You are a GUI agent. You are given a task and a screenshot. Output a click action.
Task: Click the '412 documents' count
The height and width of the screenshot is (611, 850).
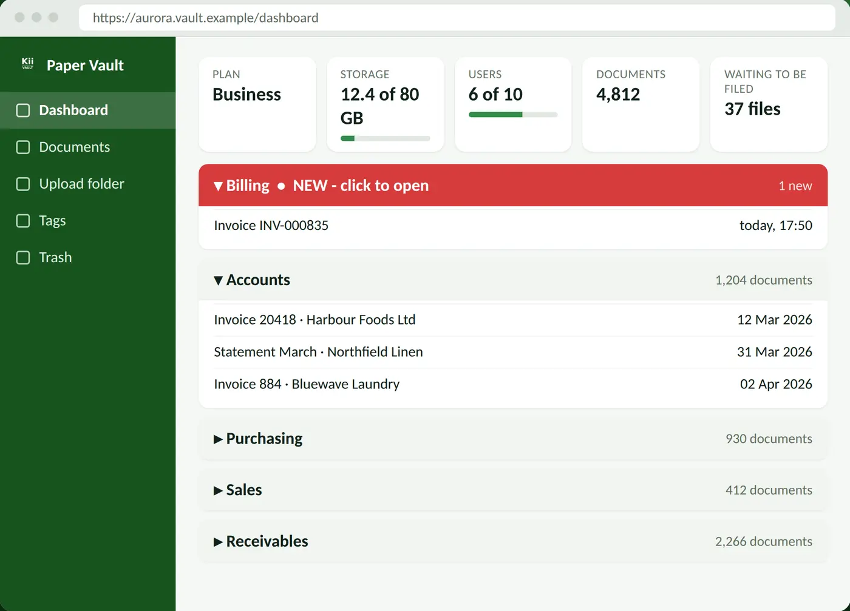[769, 490]
